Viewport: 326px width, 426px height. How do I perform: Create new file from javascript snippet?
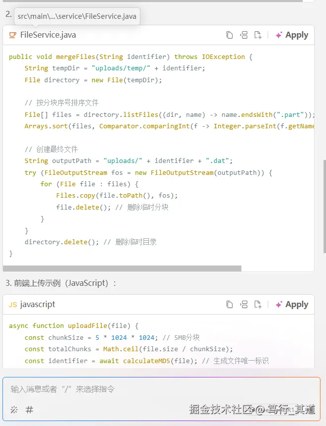(x=258, y=305)
